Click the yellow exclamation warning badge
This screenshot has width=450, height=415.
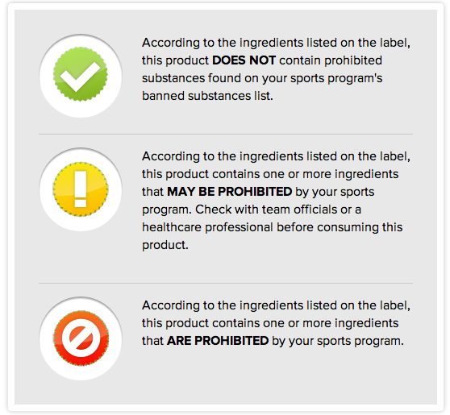(81, 189)
